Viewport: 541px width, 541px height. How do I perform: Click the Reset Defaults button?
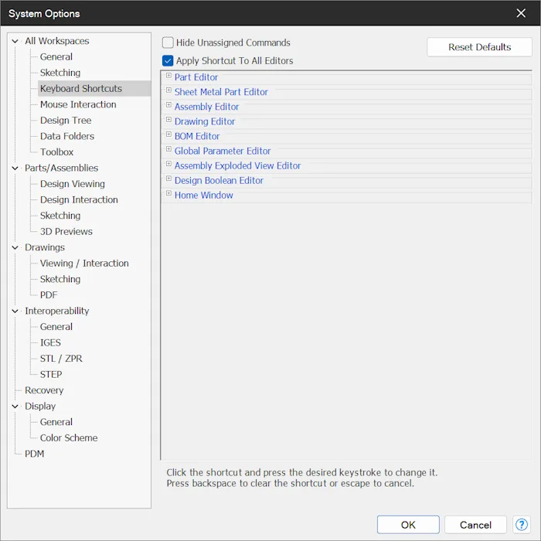(479, 47)
